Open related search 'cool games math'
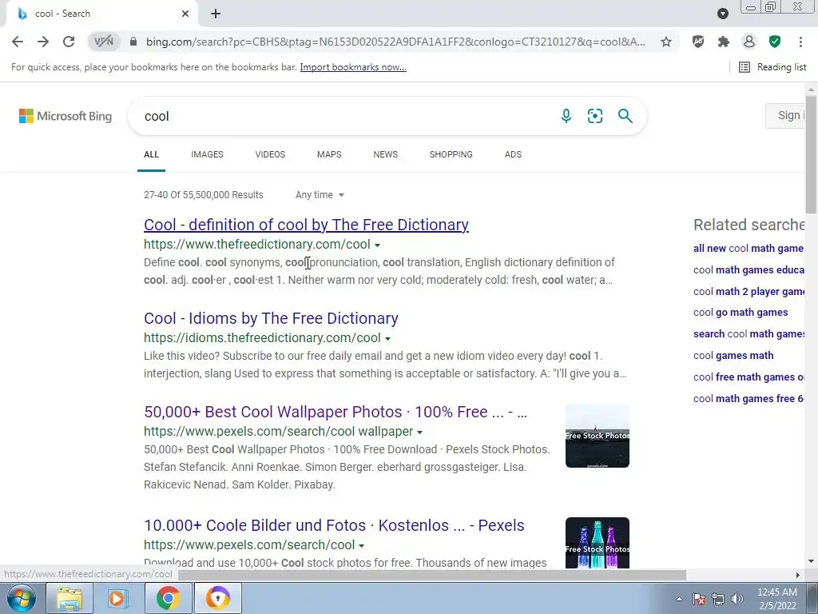Screen dimensions: 818x614 tap(733, 356)
